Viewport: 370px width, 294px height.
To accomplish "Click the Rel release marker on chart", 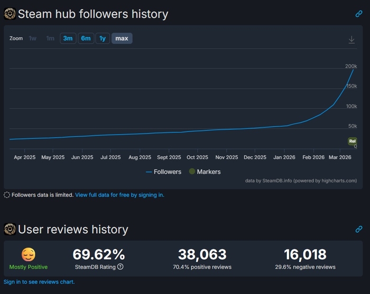I will [352, 141].
